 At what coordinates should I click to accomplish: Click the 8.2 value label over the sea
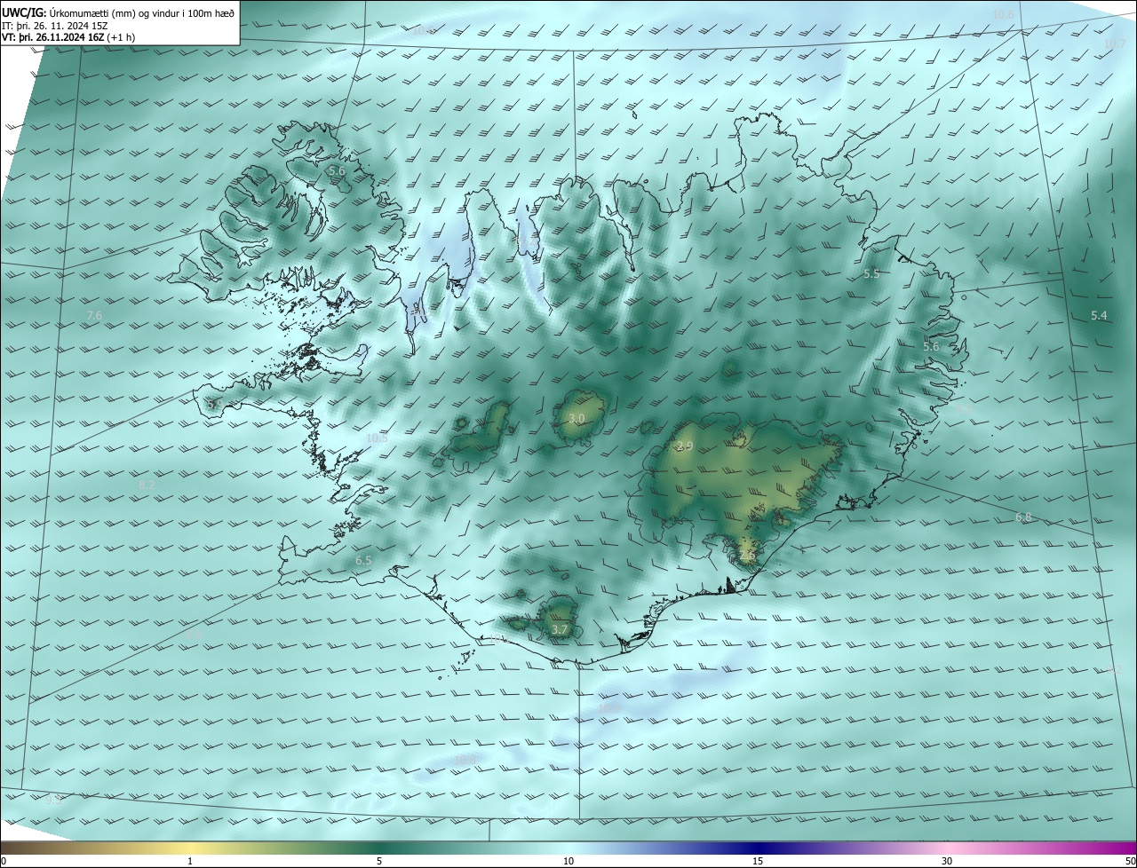click(x=147, y=485)
